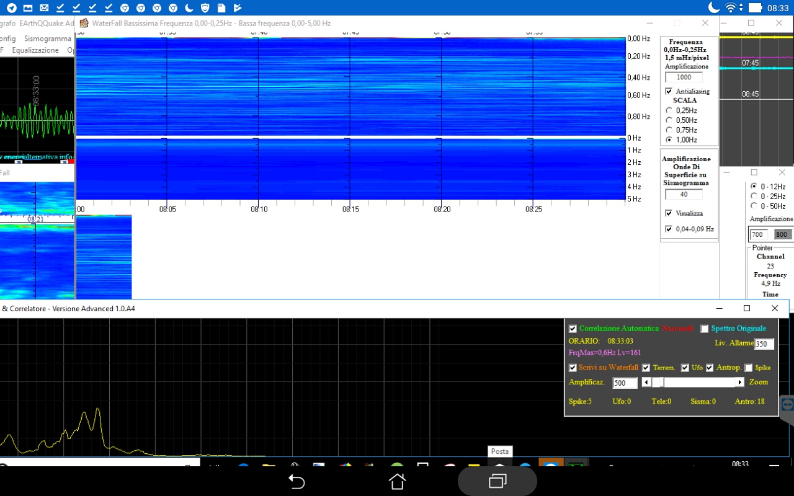The width and height of the screenshot is (794, 496).
Task: Tap the battery status icon
Action: 755,8
